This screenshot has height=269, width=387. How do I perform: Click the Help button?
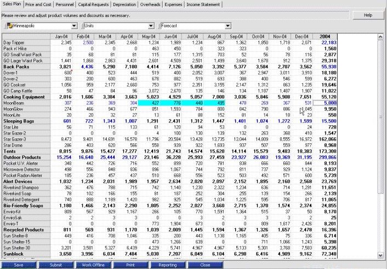pyautogui.click(x=368, y=15)
